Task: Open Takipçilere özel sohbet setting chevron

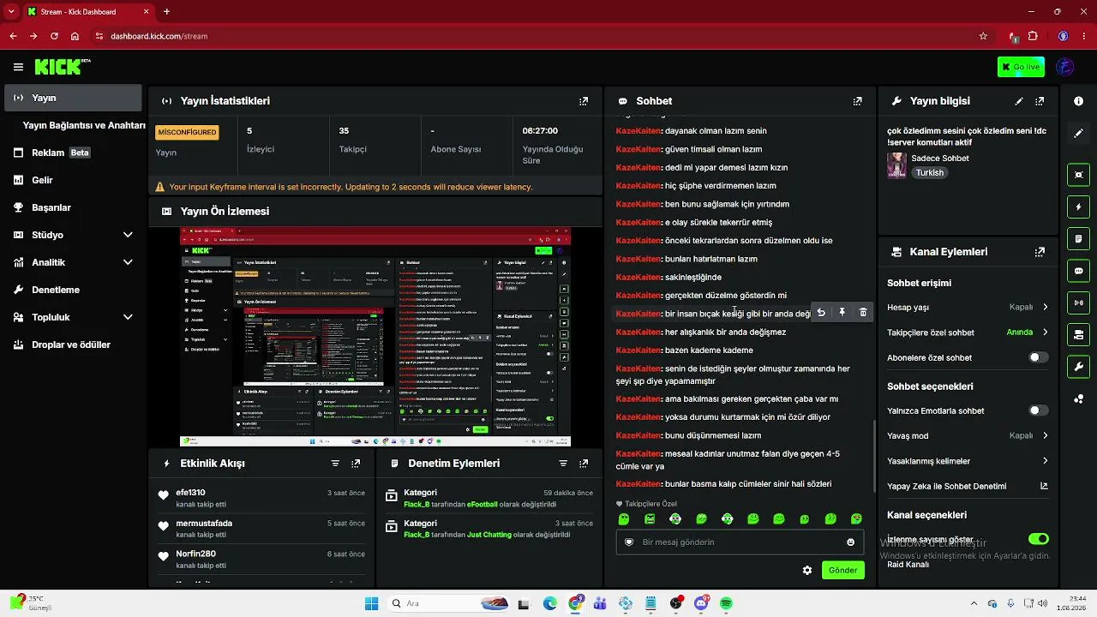Action: (1045, 332)
